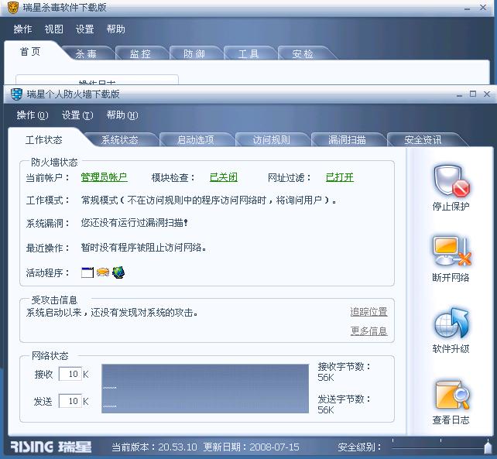Minimize the antivirus window
Screen dimensions: 497x459
[468, 9]
